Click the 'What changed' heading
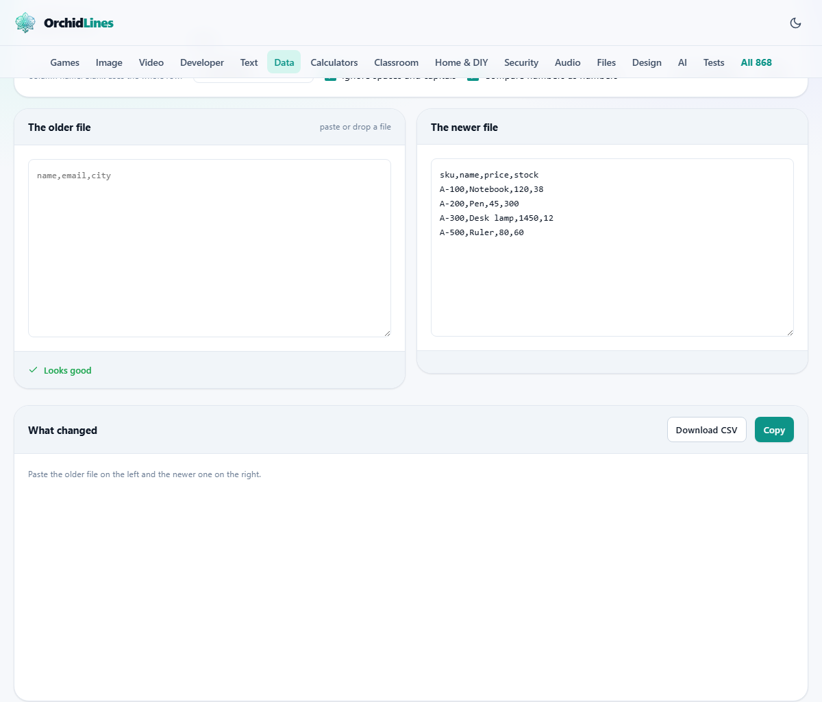 (x=62, y=431)
